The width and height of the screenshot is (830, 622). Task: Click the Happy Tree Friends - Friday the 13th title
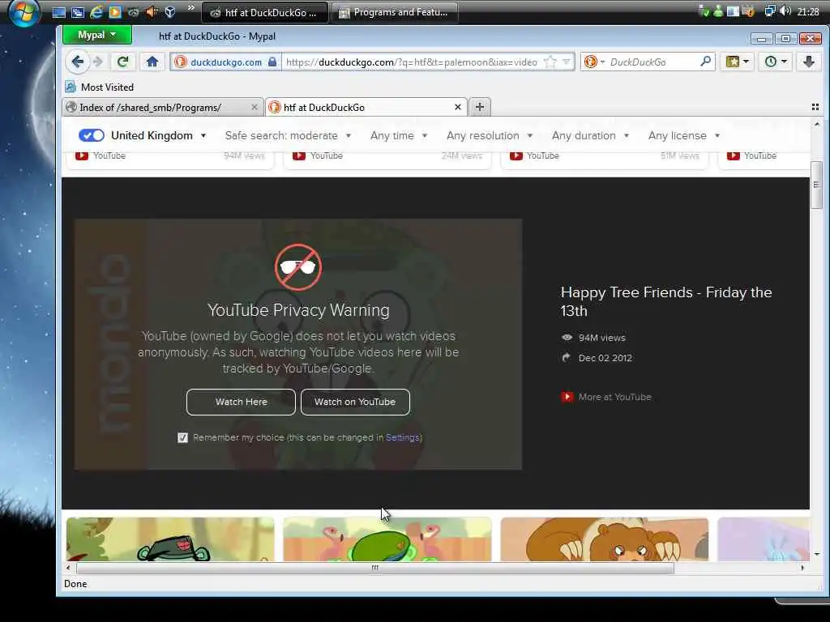tap(666, 301)
